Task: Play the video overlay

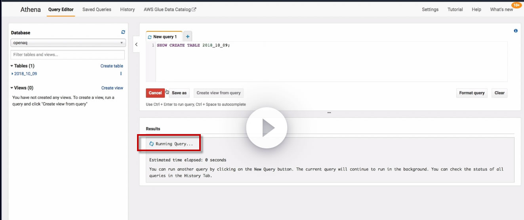Action: click(x=267, y=128)
